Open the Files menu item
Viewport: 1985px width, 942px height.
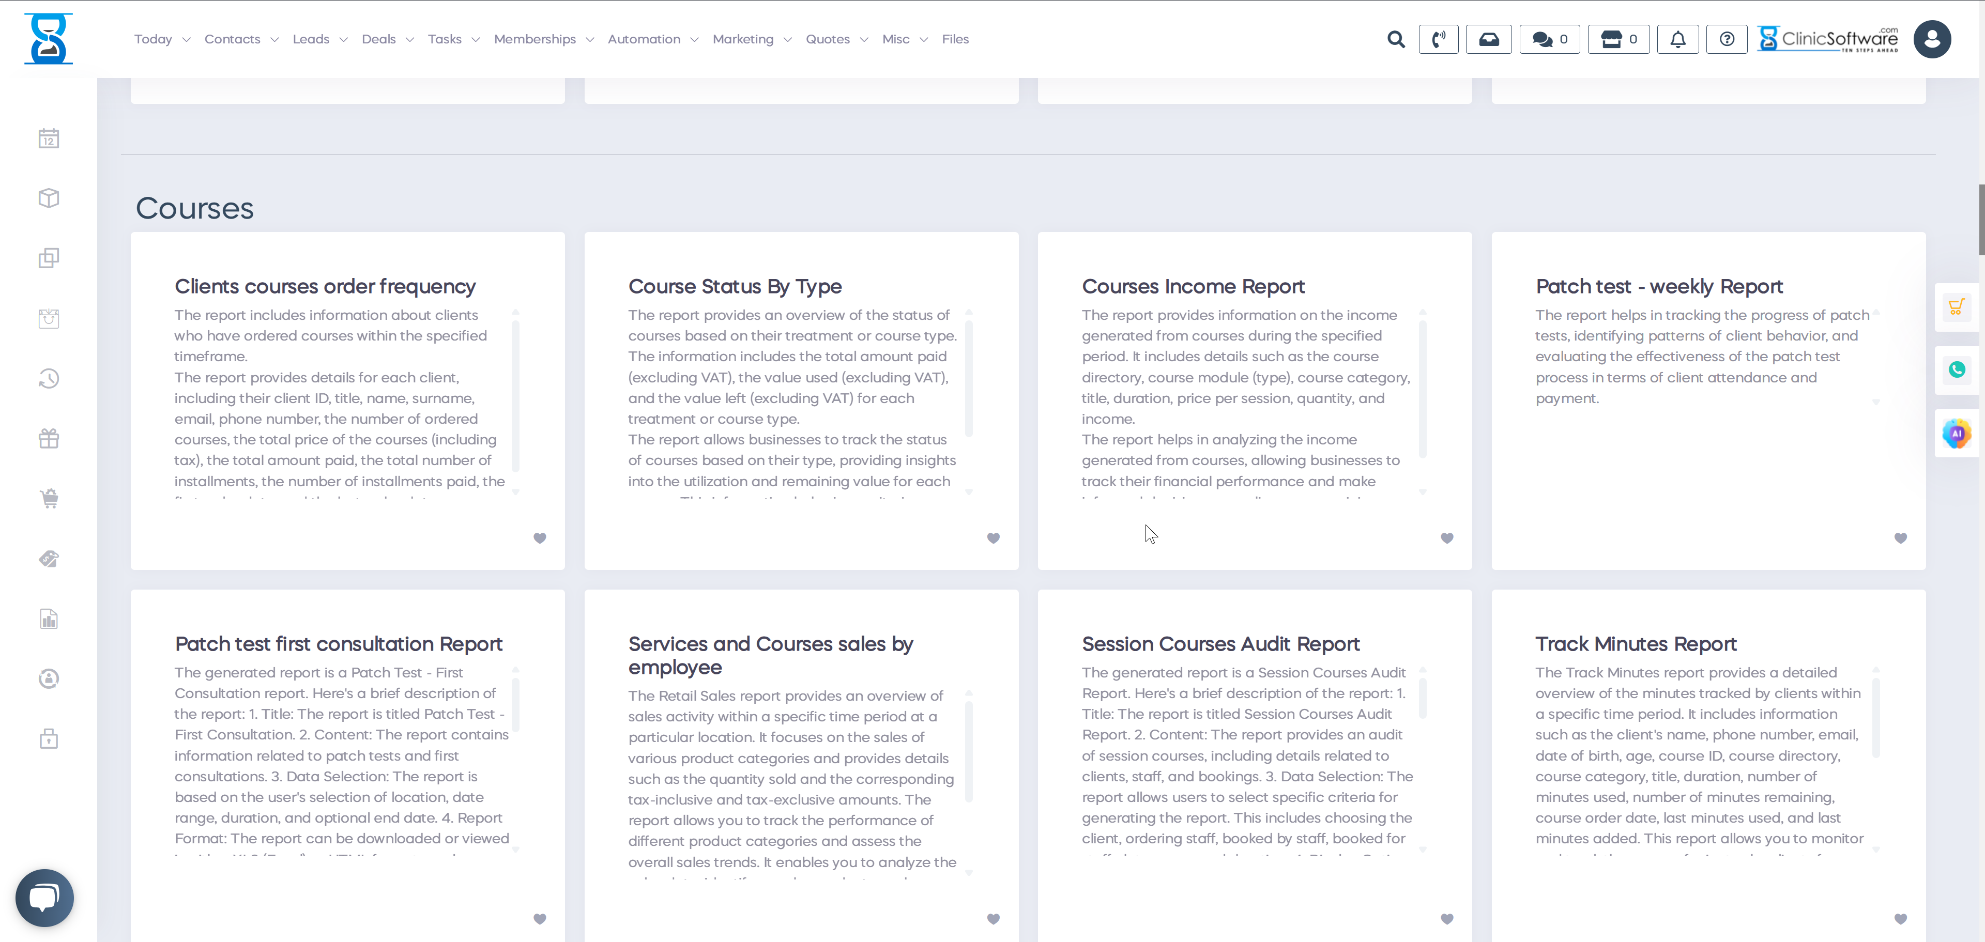(x=955, y=39)
